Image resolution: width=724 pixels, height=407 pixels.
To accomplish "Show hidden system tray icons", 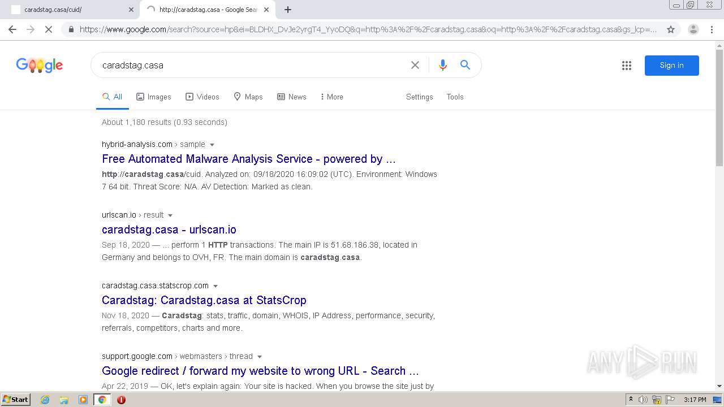I will [x=631, y=400].
